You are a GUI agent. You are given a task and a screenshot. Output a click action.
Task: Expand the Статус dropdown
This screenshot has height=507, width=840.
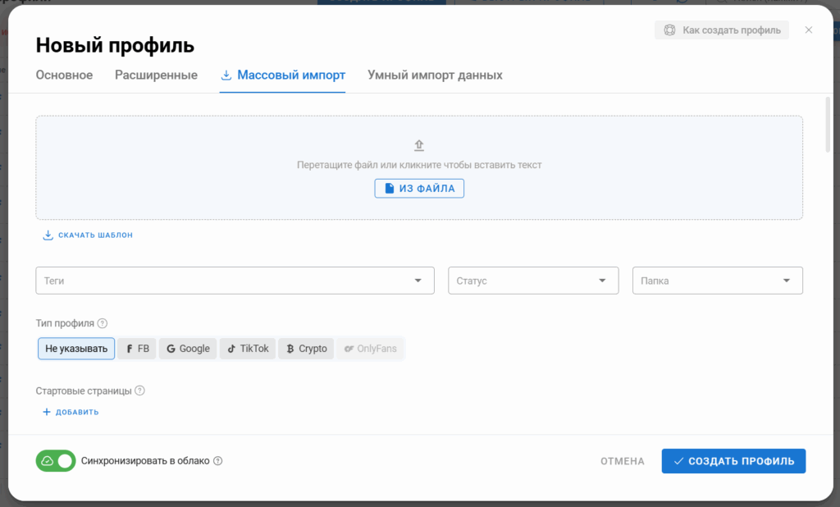click(533, 281)
